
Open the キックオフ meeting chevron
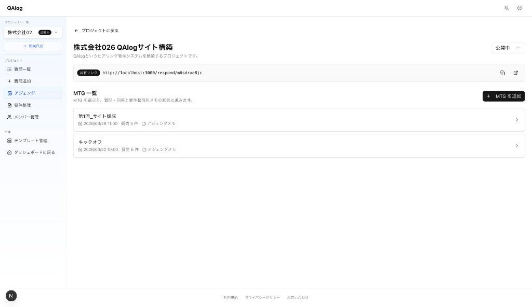pos(516,146)
